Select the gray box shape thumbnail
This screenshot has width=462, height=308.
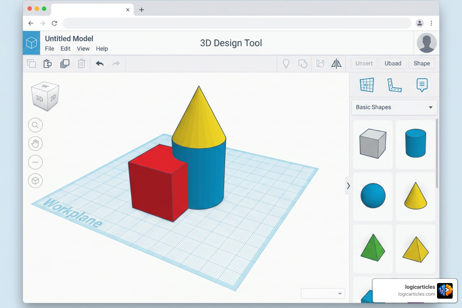(x=373, y=144)
